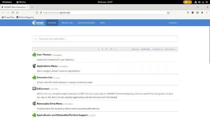Open Removable Drive Menu author link
210x118 pixels.
pyautogui.click(x=69, y=104)
